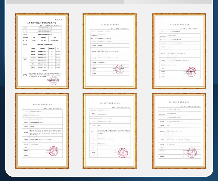Screen dimensions: 218x181
Task: Click 第一类医疗器械备案信息表 title on certificate 20170433
Action: pos(110,25)
